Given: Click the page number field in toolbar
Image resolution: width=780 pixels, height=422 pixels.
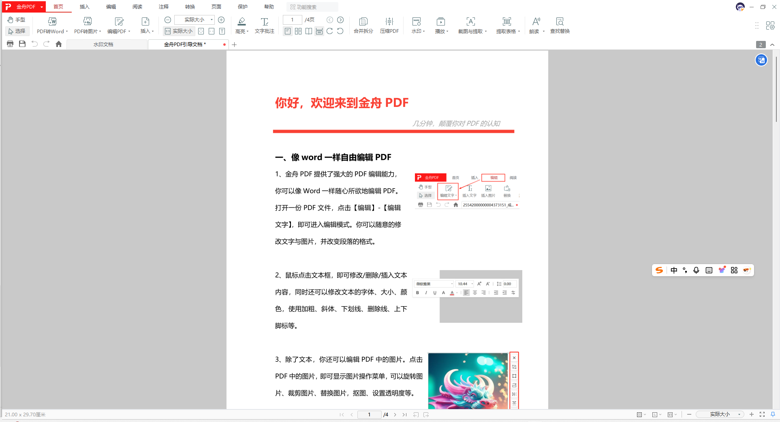Looking at the screenshot, I should click(x=292, y=20).
